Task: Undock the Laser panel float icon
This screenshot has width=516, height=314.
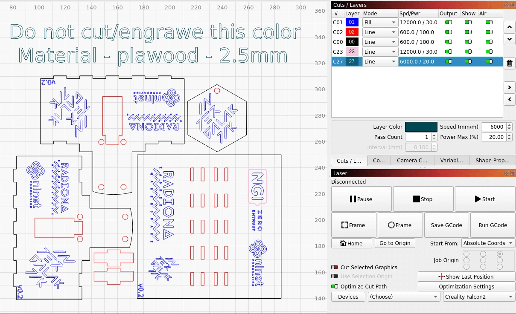Action: tap(506, 173)
